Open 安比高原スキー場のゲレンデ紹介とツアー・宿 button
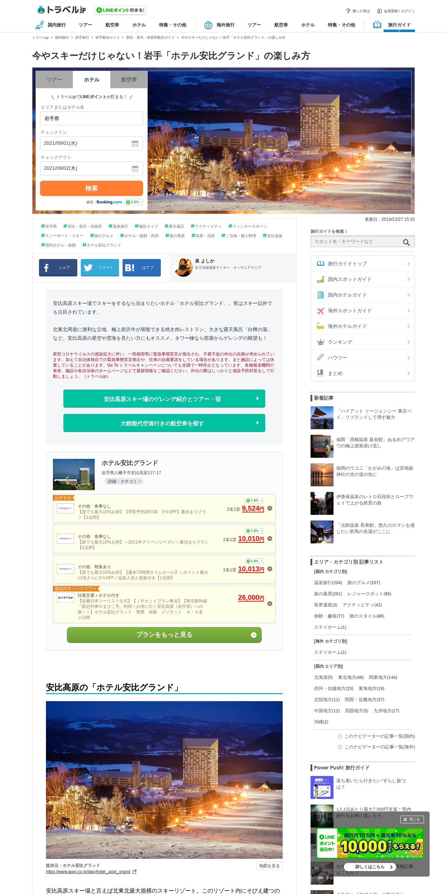 [x=164, y=399]
